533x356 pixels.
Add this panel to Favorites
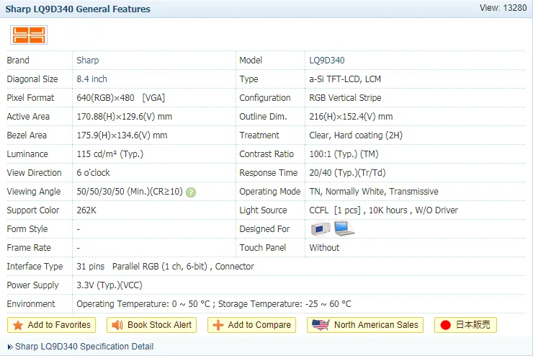(51, 325)
